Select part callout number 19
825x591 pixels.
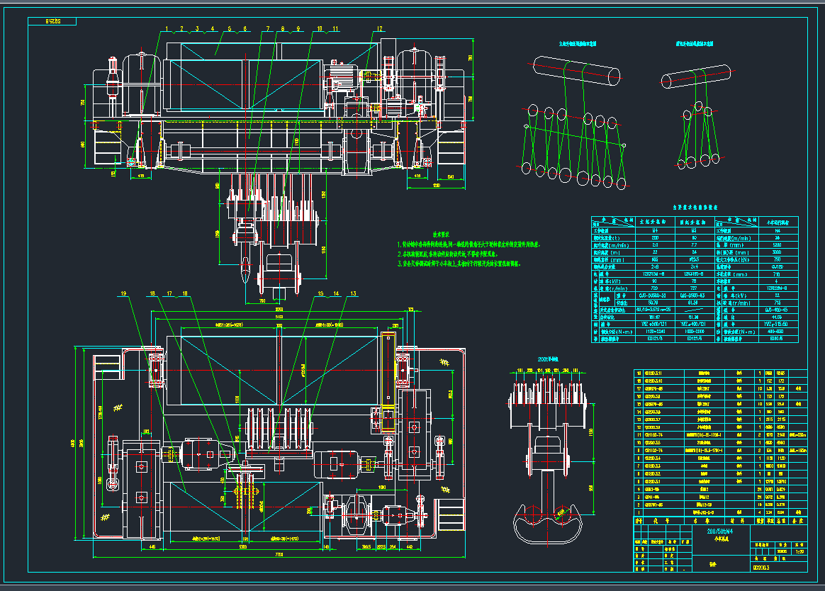(123, 293)
